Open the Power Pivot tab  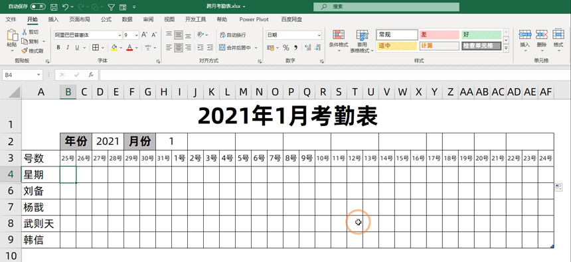pos(254,19)
